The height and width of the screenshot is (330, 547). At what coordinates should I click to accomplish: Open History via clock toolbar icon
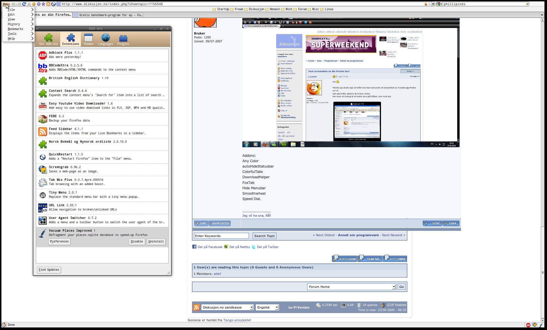(x=39, y=4)
